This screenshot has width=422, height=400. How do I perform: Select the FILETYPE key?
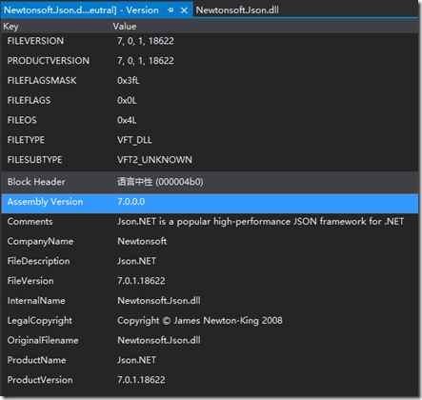[x=26, y=140]
